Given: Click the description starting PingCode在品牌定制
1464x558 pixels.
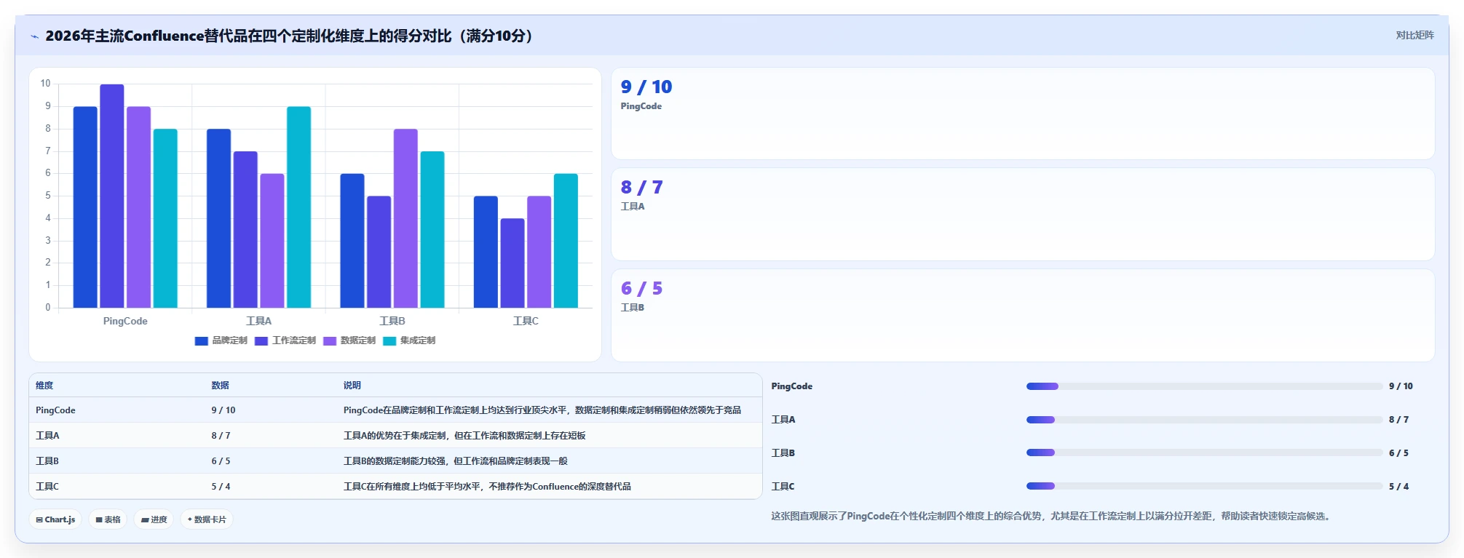Looking at the screenshot, I should click(x=542, y=410).
